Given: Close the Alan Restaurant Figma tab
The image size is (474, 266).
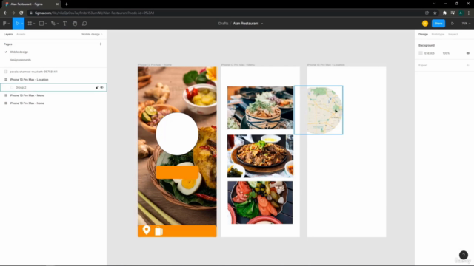Looking at the screenshot, I should point(57,4).
